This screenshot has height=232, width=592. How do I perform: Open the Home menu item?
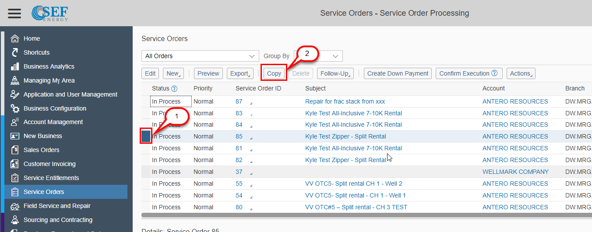coord(32,38)
